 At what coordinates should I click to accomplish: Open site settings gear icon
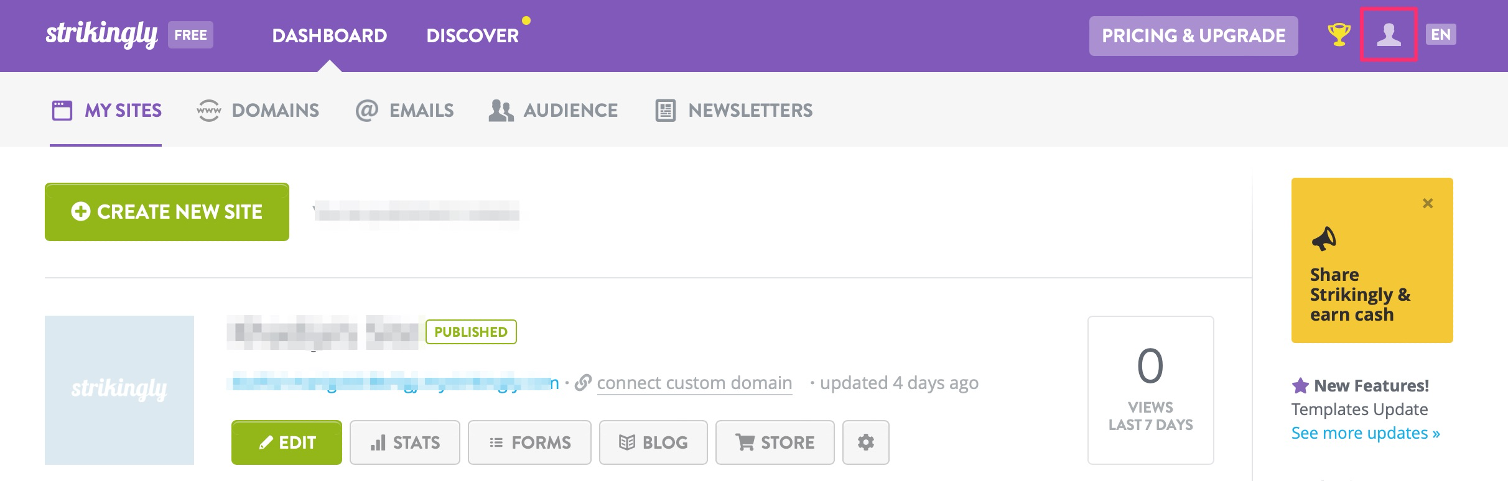click(x=865, y=442)
